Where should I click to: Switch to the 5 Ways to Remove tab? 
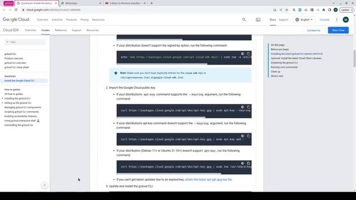(125, 3)
